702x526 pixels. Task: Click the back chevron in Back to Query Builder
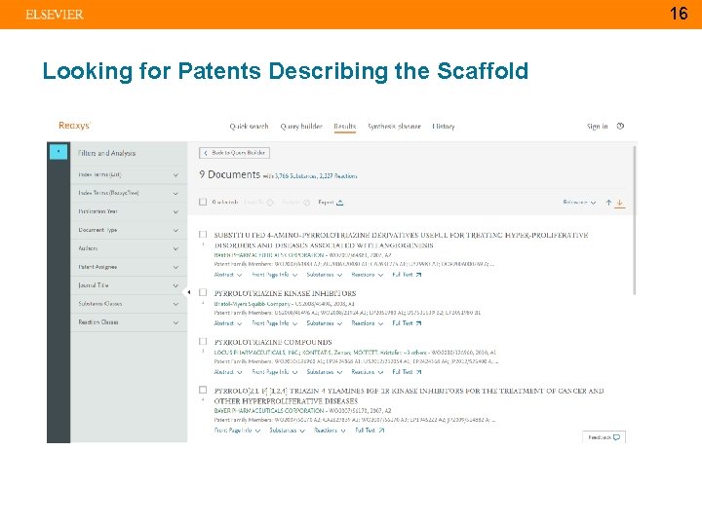click(x=206, y=153)
